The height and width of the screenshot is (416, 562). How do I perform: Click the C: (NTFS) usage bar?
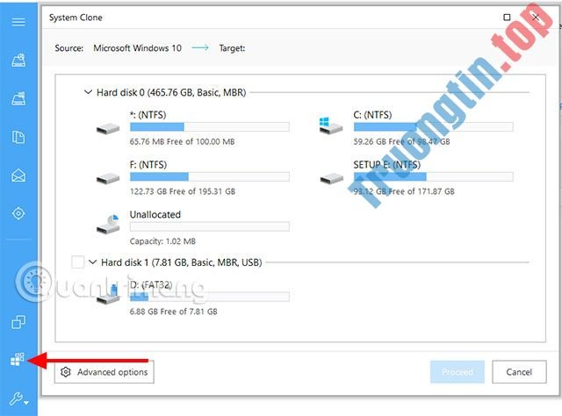click(x=433, y=126)
